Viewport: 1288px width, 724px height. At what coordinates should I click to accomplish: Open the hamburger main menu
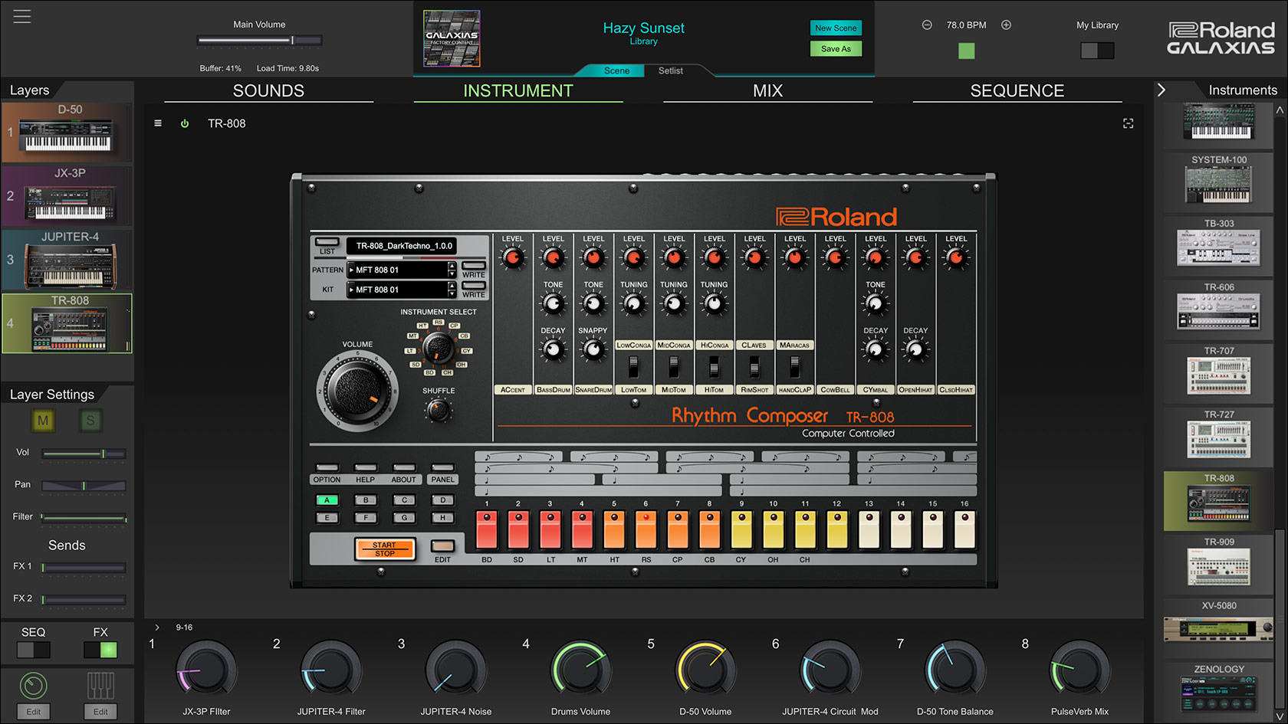(22, 16)
